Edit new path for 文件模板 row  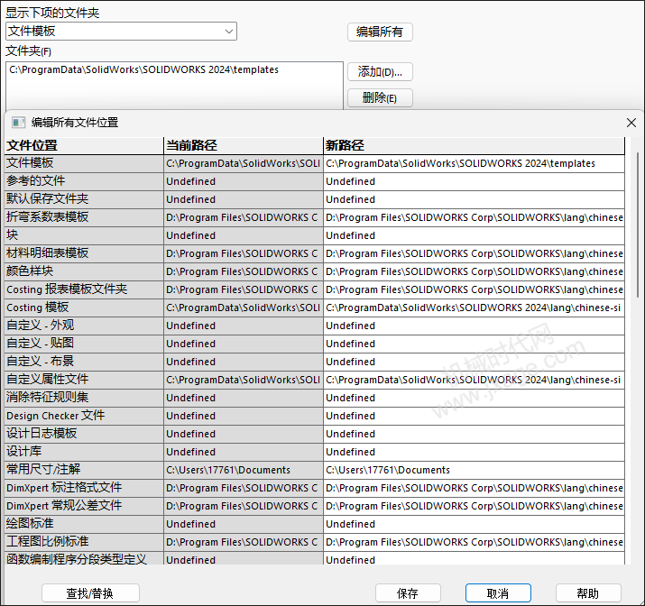[474, 163]
